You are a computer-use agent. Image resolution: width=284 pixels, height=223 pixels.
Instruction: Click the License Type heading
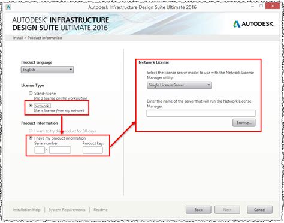(x=32, y=85)
